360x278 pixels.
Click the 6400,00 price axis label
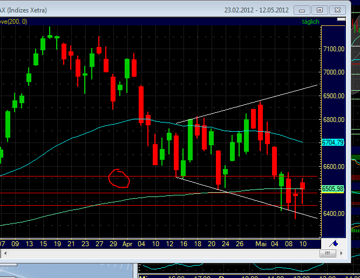pos(334,213)
